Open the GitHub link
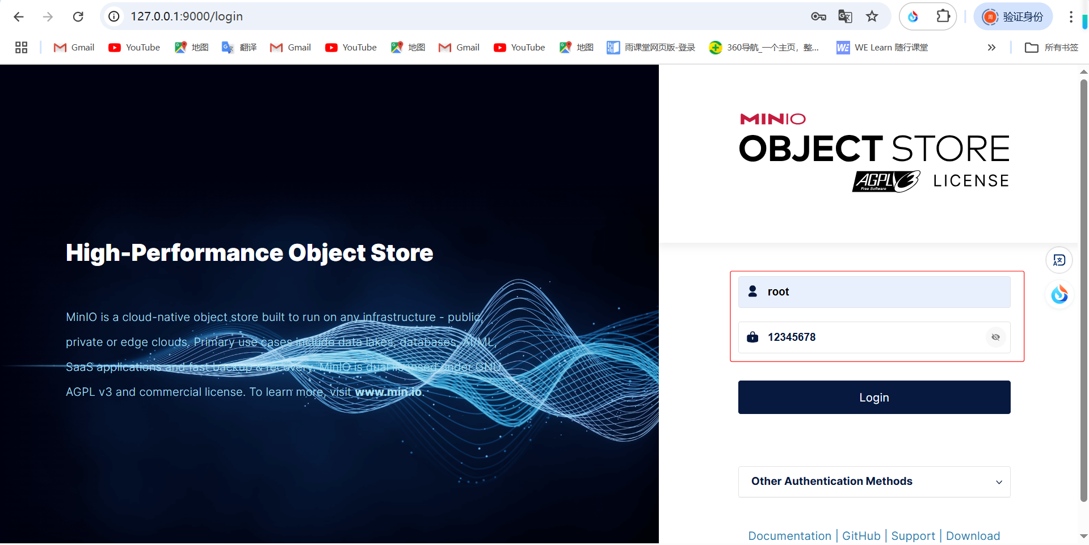Screen dimensions: 1089x545 [861, 536]
